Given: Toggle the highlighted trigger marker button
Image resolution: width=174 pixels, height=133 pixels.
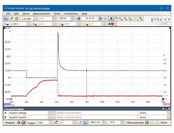Looking at the screenshot, I should (x=85, y=123).
